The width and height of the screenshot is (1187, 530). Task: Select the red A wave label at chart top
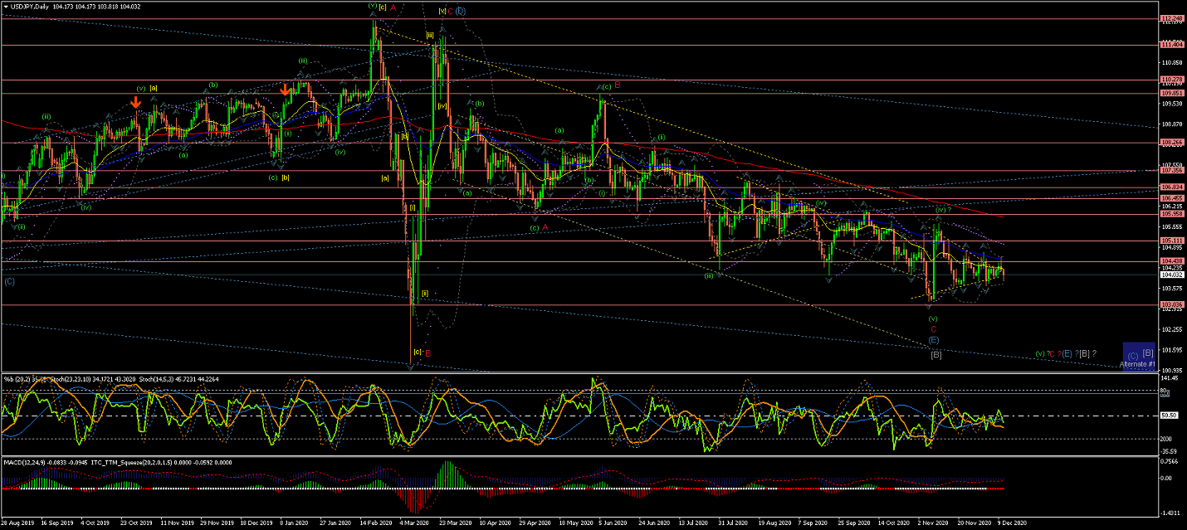tap(393, 7)
